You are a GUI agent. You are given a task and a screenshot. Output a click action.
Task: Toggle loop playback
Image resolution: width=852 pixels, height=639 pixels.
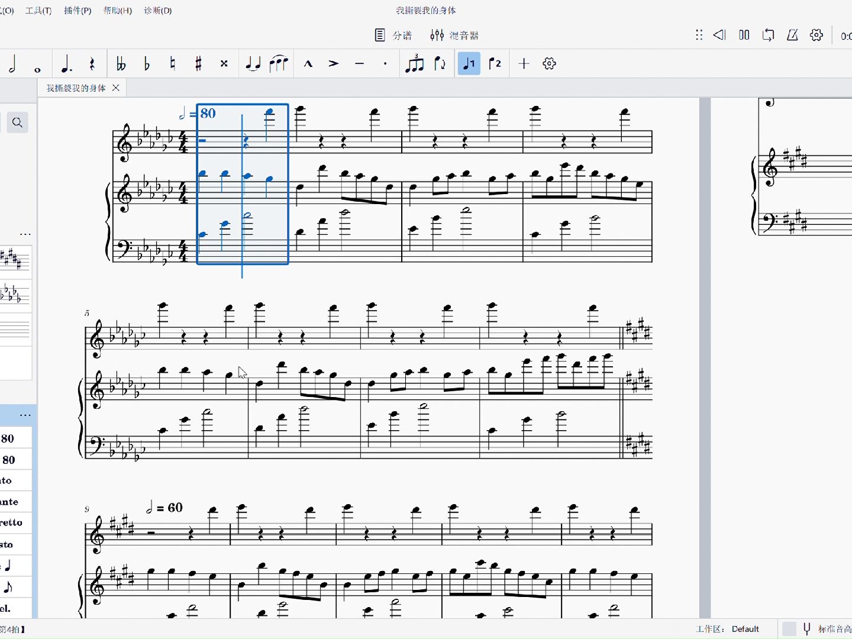coord(769,35)
